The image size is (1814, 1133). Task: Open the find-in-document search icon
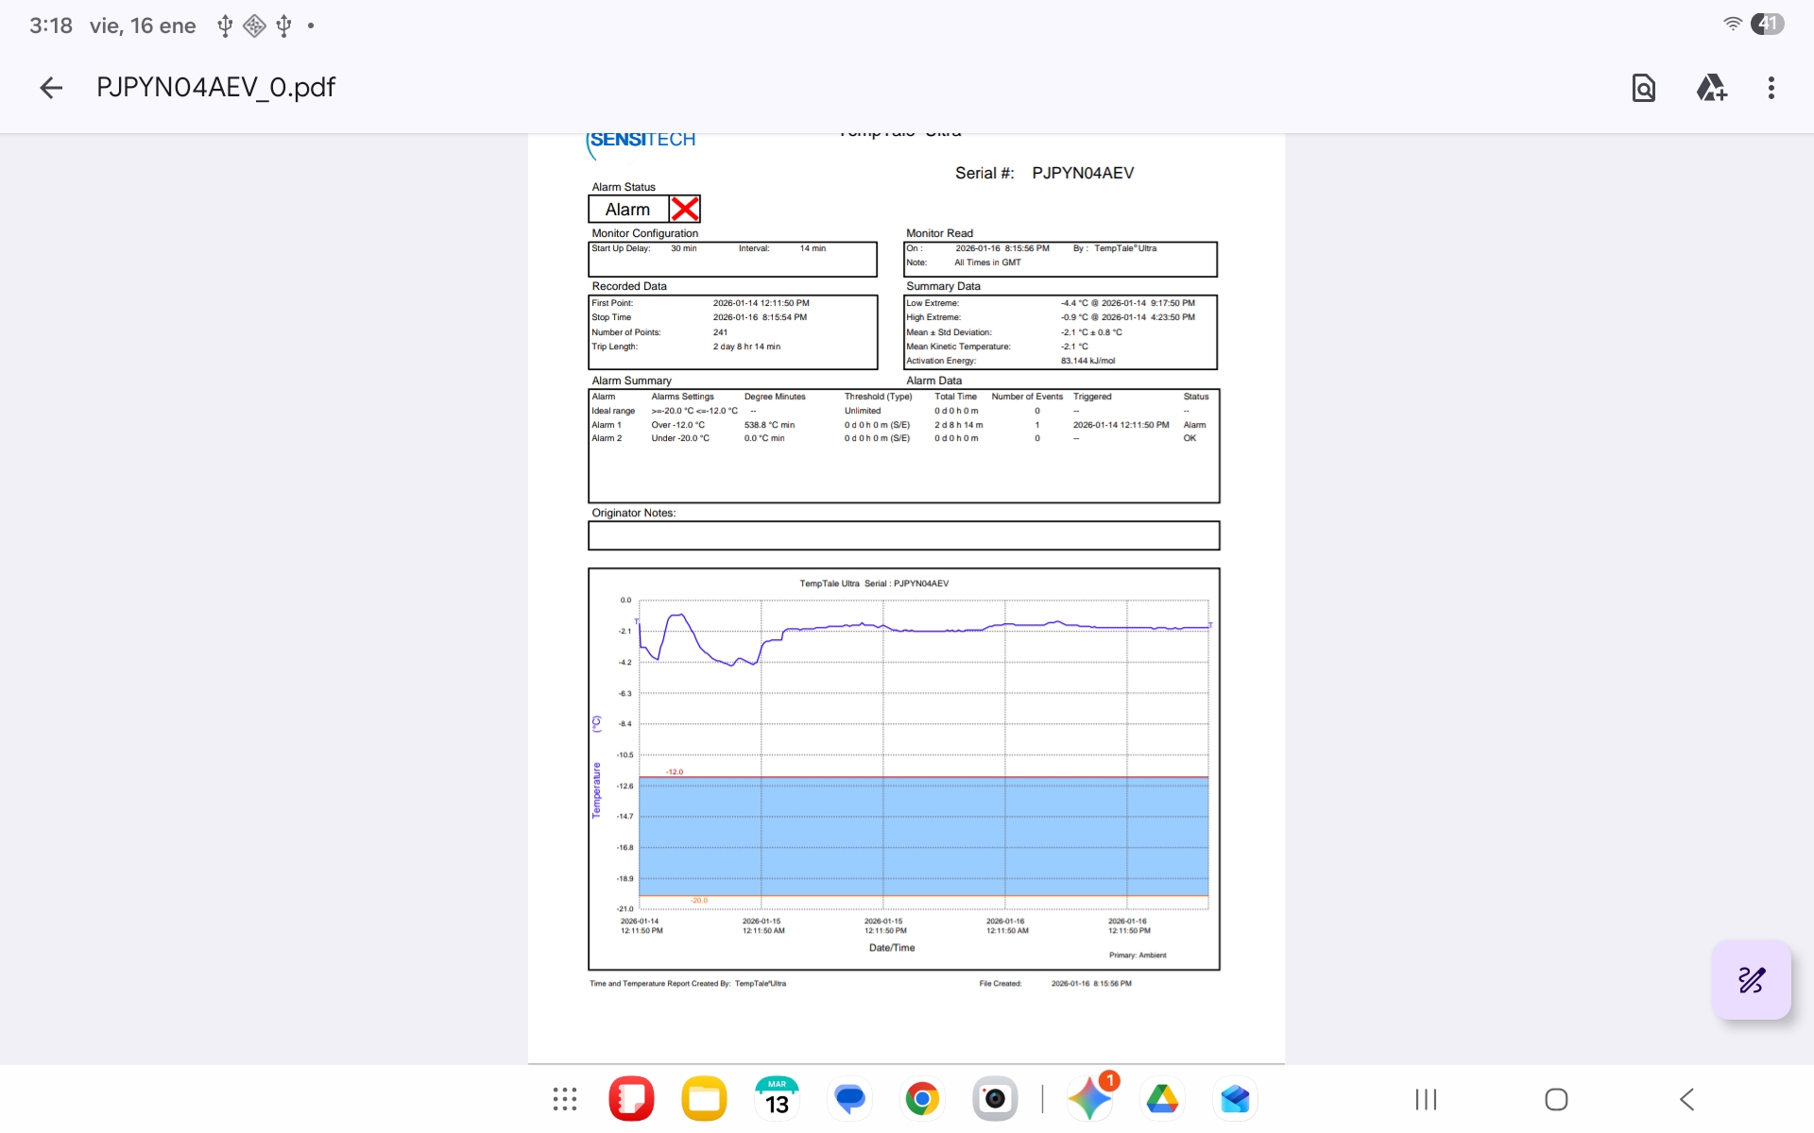tap(1643, 88)
